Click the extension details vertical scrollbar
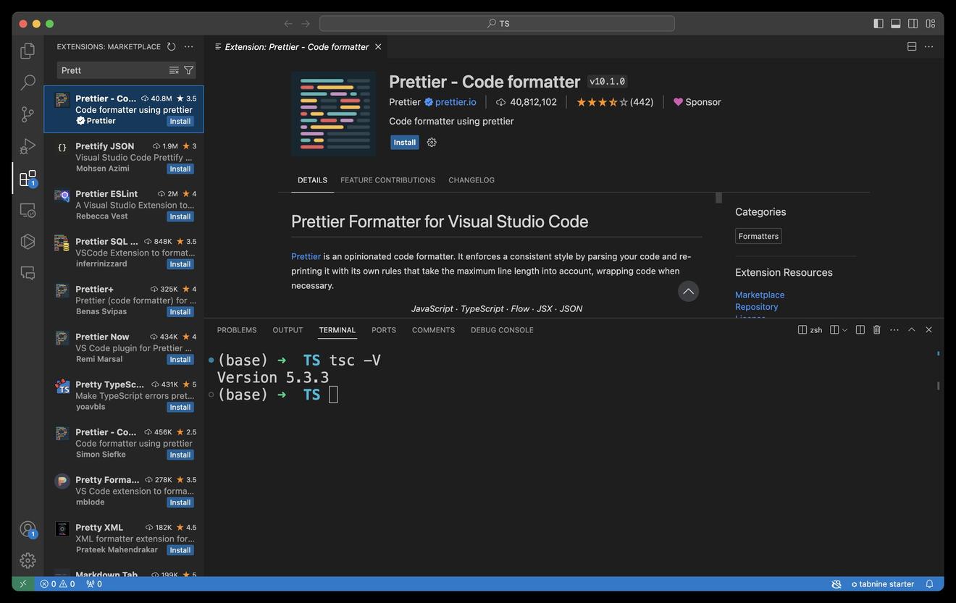 click(x=718, y=198)
